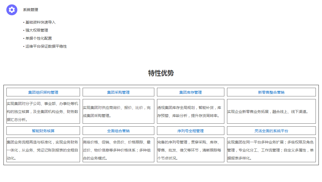Open the 集团库存管理 link

(x=191, y=92)
